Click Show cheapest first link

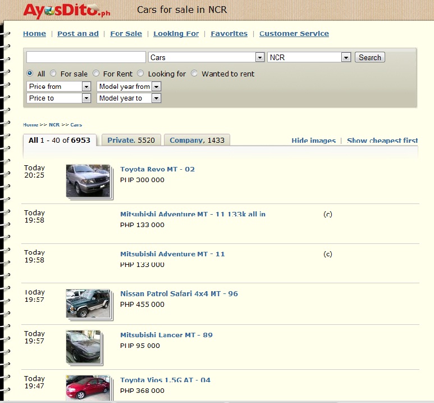382,141
